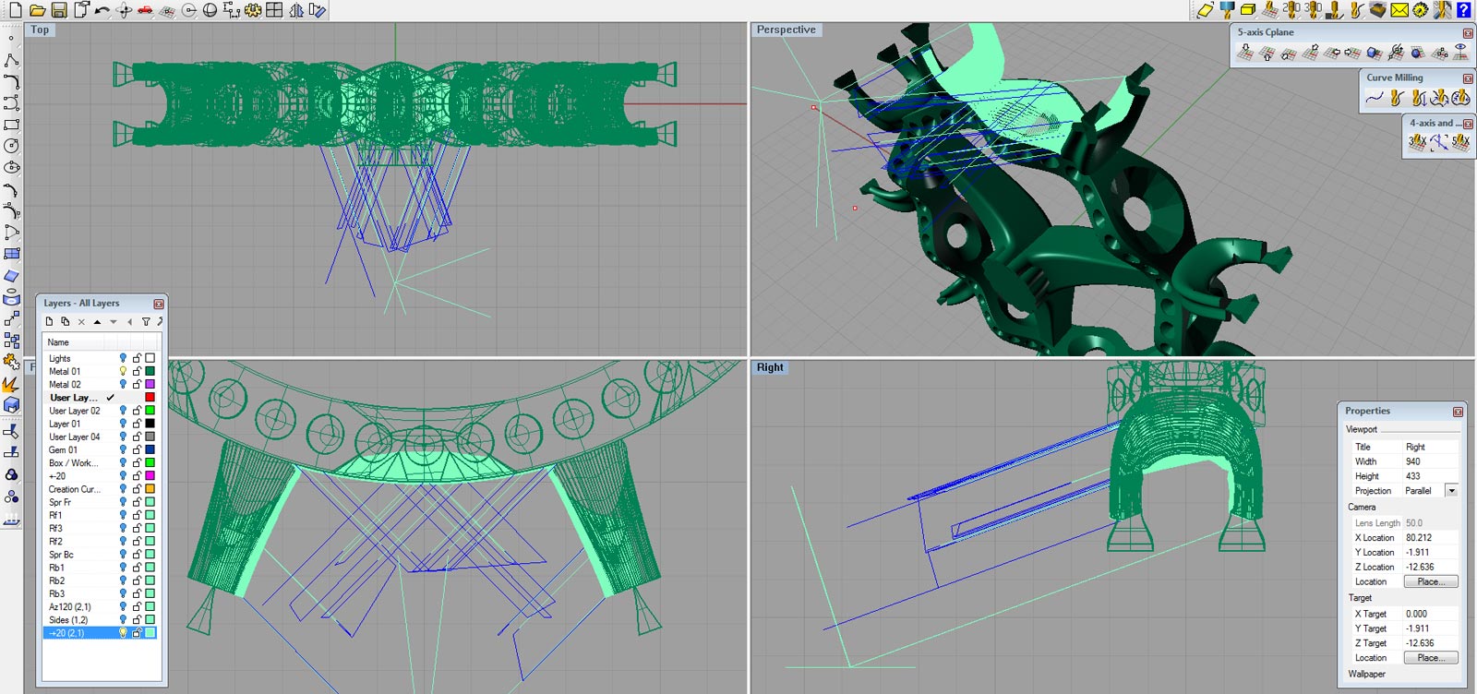Screen dimensions: 1477x694
Task: Open the four-viewport layout icon
Action: [274, 10]
